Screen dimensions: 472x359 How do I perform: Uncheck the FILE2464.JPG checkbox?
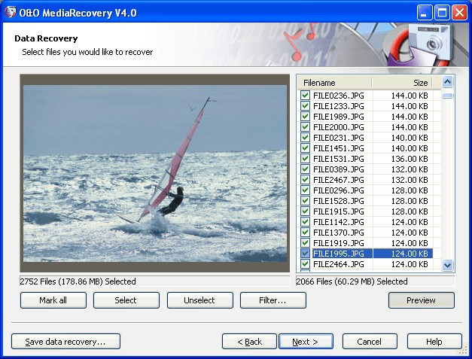pyautogui.click(x=305, y=264)
